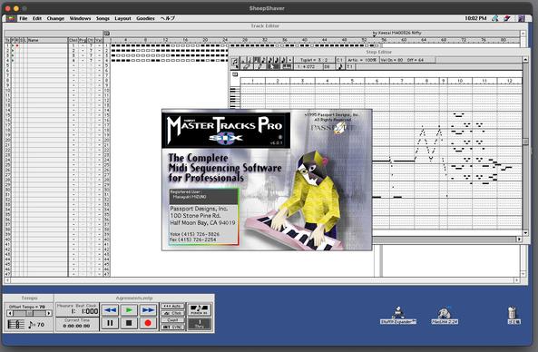Viewport: 538px width, 352px height.
Task: Select the pencil tool in Step Editor
Action: [259, 67]
